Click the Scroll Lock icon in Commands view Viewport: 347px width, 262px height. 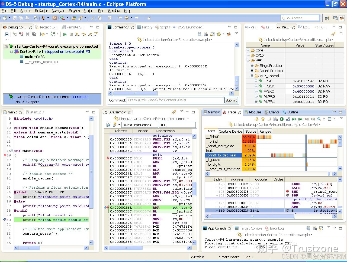pyautogui.click(x=213, y=34)
